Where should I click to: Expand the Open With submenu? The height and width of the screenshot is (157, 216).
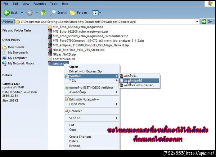pos(117,104)
